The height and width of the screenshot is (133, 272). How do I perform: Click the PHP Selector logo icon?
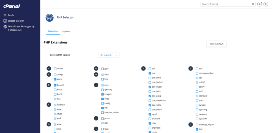(50, 18)
